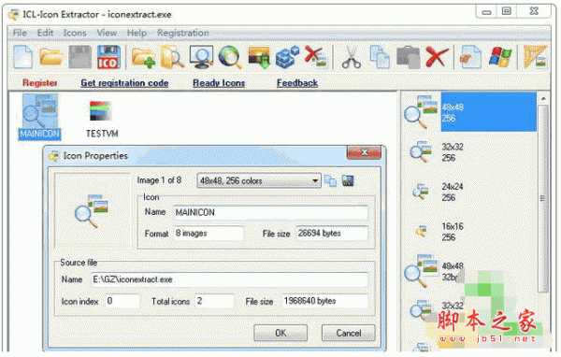Image resolution: width=561 pixels, height=357 pixels.
Task: Click the Get registration code link
Action: tap(124, 83)
